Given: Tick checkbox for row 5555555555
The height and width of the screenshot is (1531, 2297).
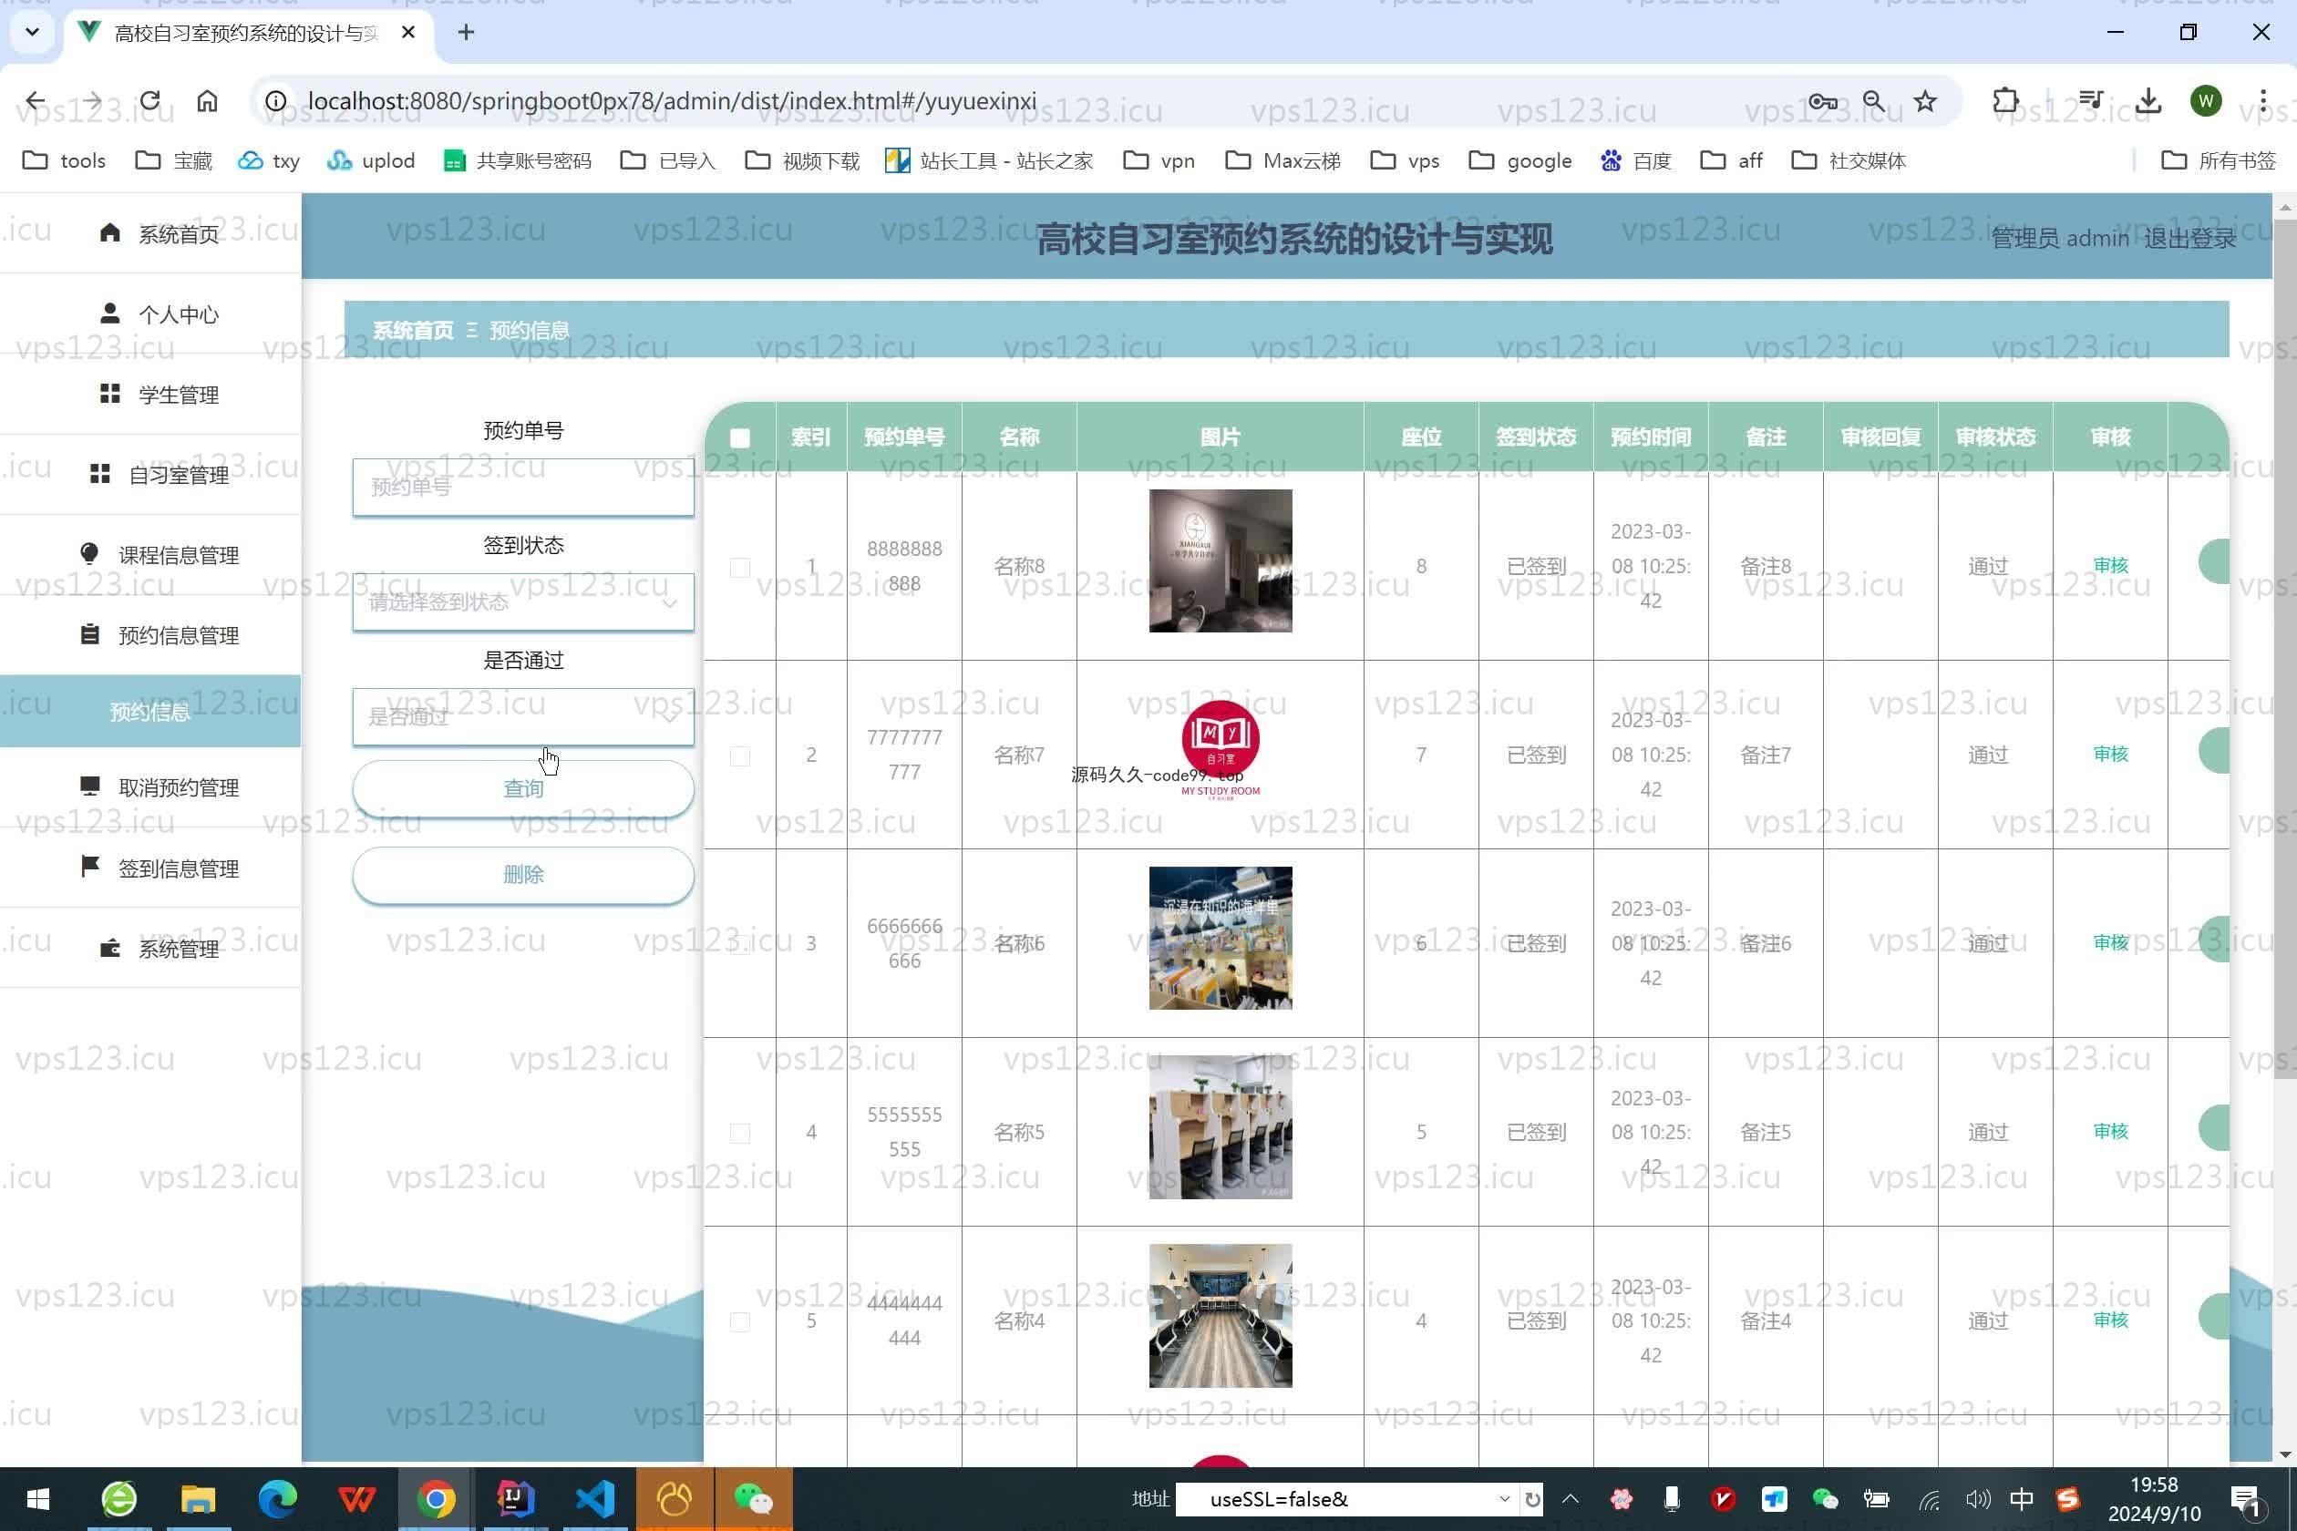Looking at the screenshot, I should tap(740, 1133).
